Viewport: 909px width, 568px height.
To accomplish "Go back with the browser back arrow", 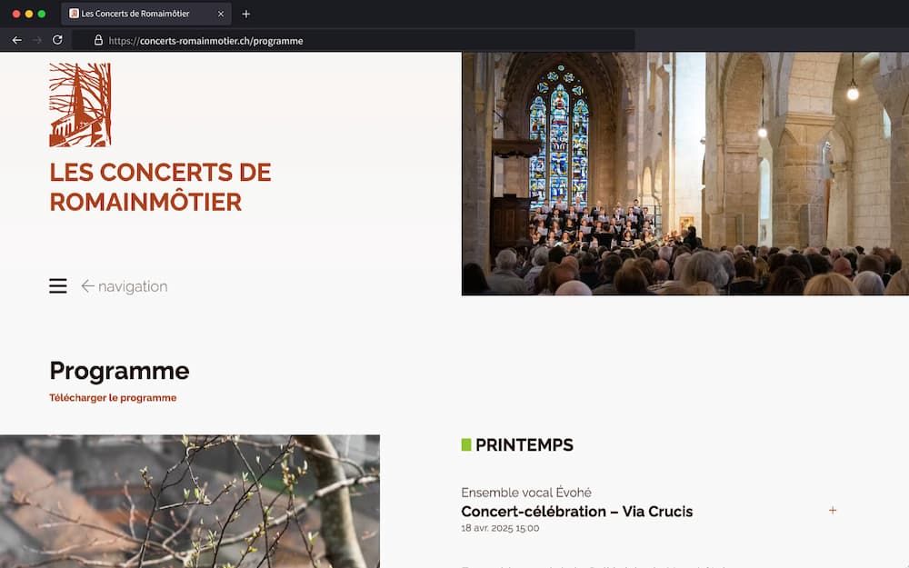I will [x=16, y=40].
